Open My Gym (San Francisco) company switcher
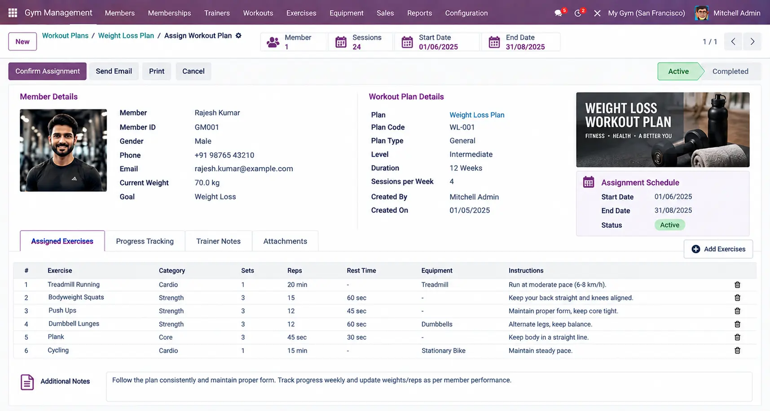 click(x=646, y=13)
